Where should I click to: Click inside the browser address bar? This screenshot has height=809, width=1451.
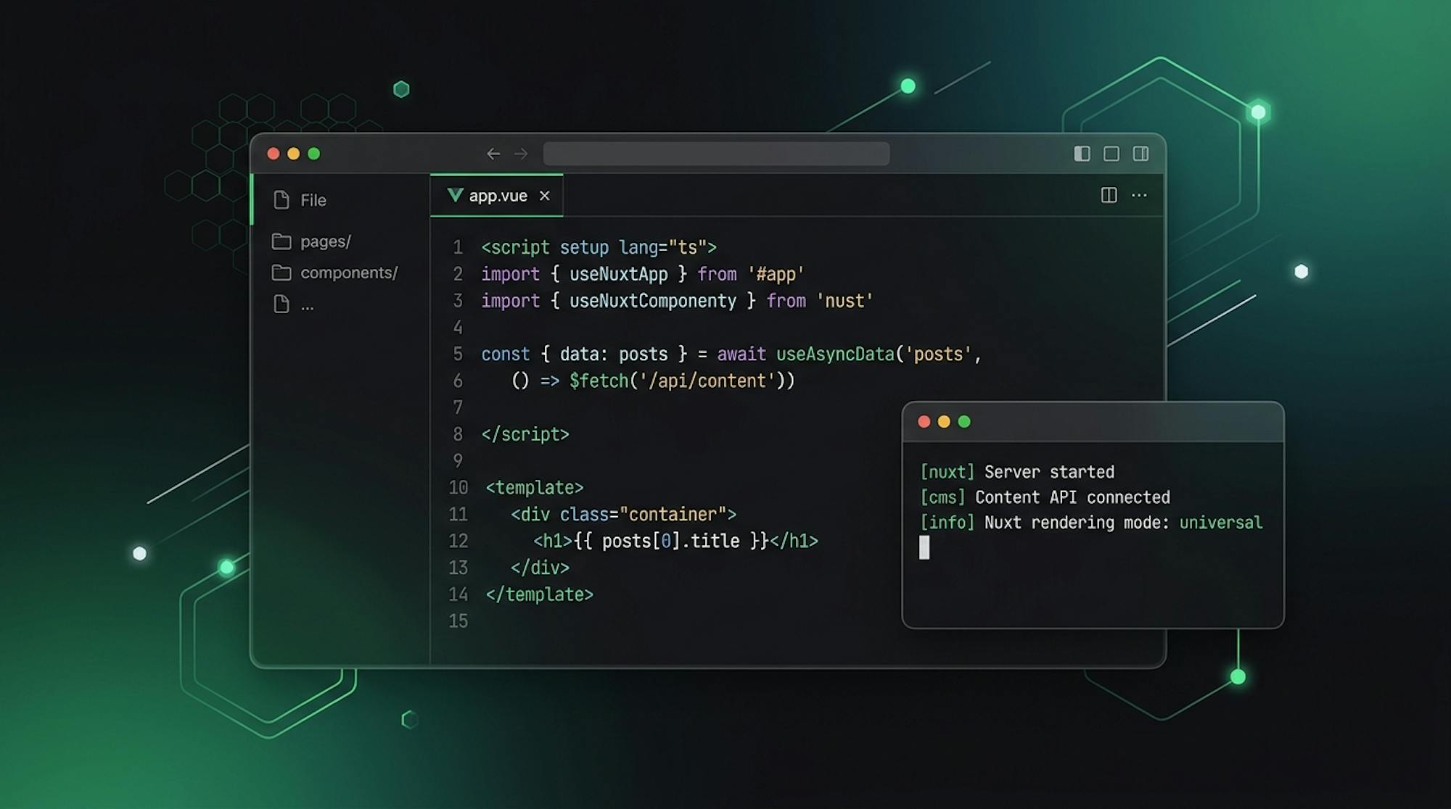716,154
